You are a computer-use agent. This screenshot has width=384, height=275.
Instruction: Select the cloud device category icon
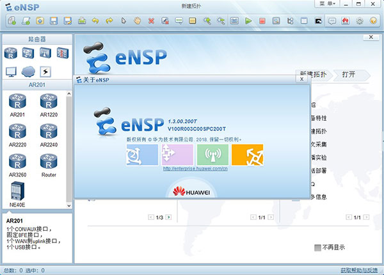(28, 72)
